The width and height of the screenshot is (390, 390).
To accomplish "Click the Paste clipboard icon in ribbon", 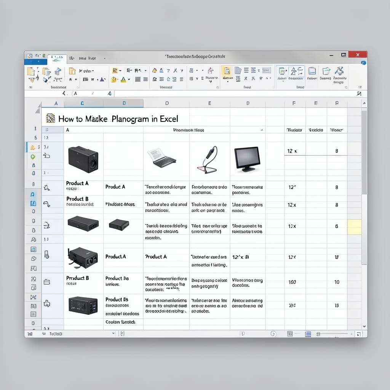I will click(x=31, y=71).
